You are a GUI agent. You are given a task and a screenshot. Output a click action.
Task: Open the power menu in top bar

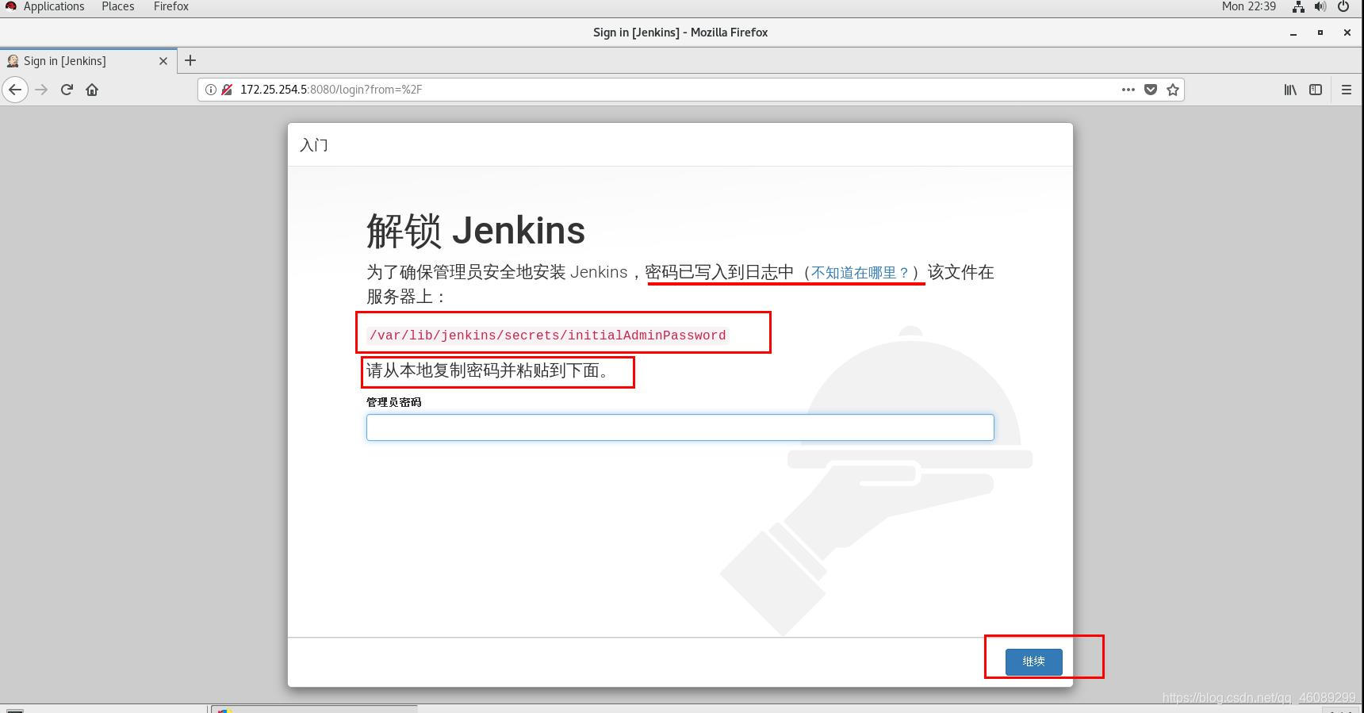tap(1343, 6)
